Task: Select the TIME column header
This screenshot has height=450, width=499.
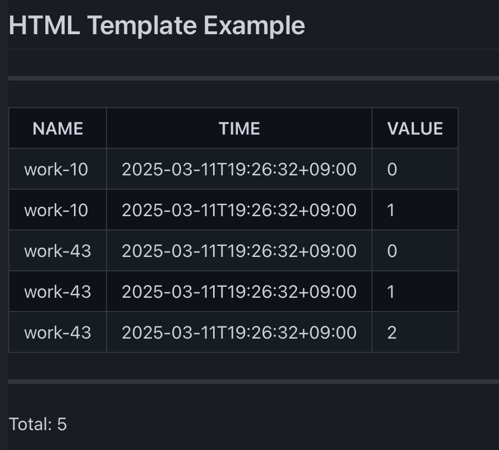Action: pyautogui.click(x=239, y=128)
